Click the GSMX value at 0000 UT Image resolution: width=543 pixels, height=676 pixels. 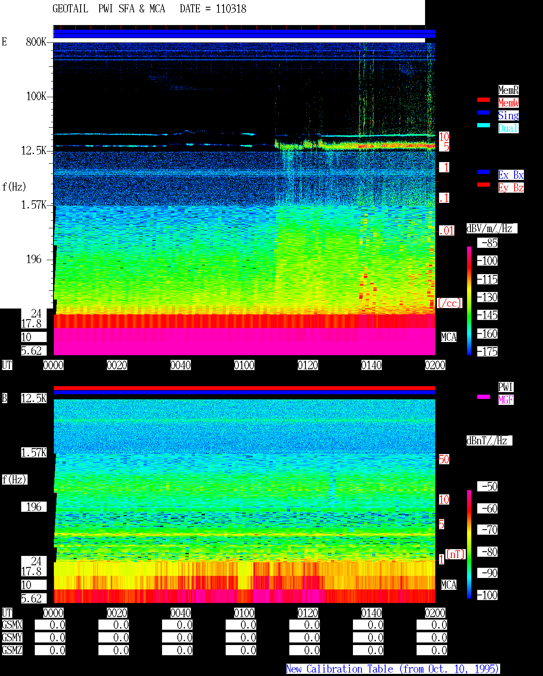click(x=50, y=625)
